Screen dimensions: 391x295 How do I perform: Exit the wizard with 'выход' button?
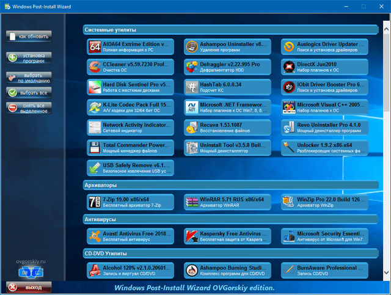tap(29, 287)
